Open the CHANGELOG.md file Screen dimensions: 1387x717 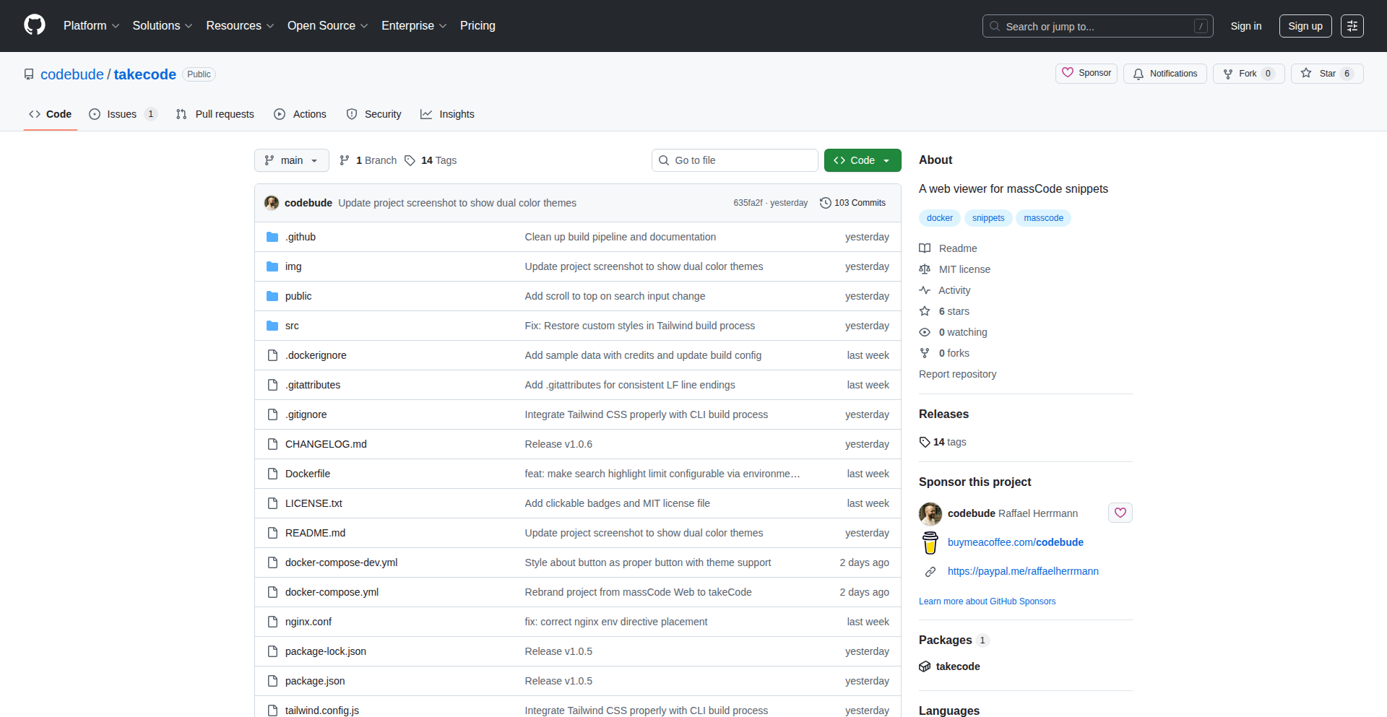(x=326, y=444)
